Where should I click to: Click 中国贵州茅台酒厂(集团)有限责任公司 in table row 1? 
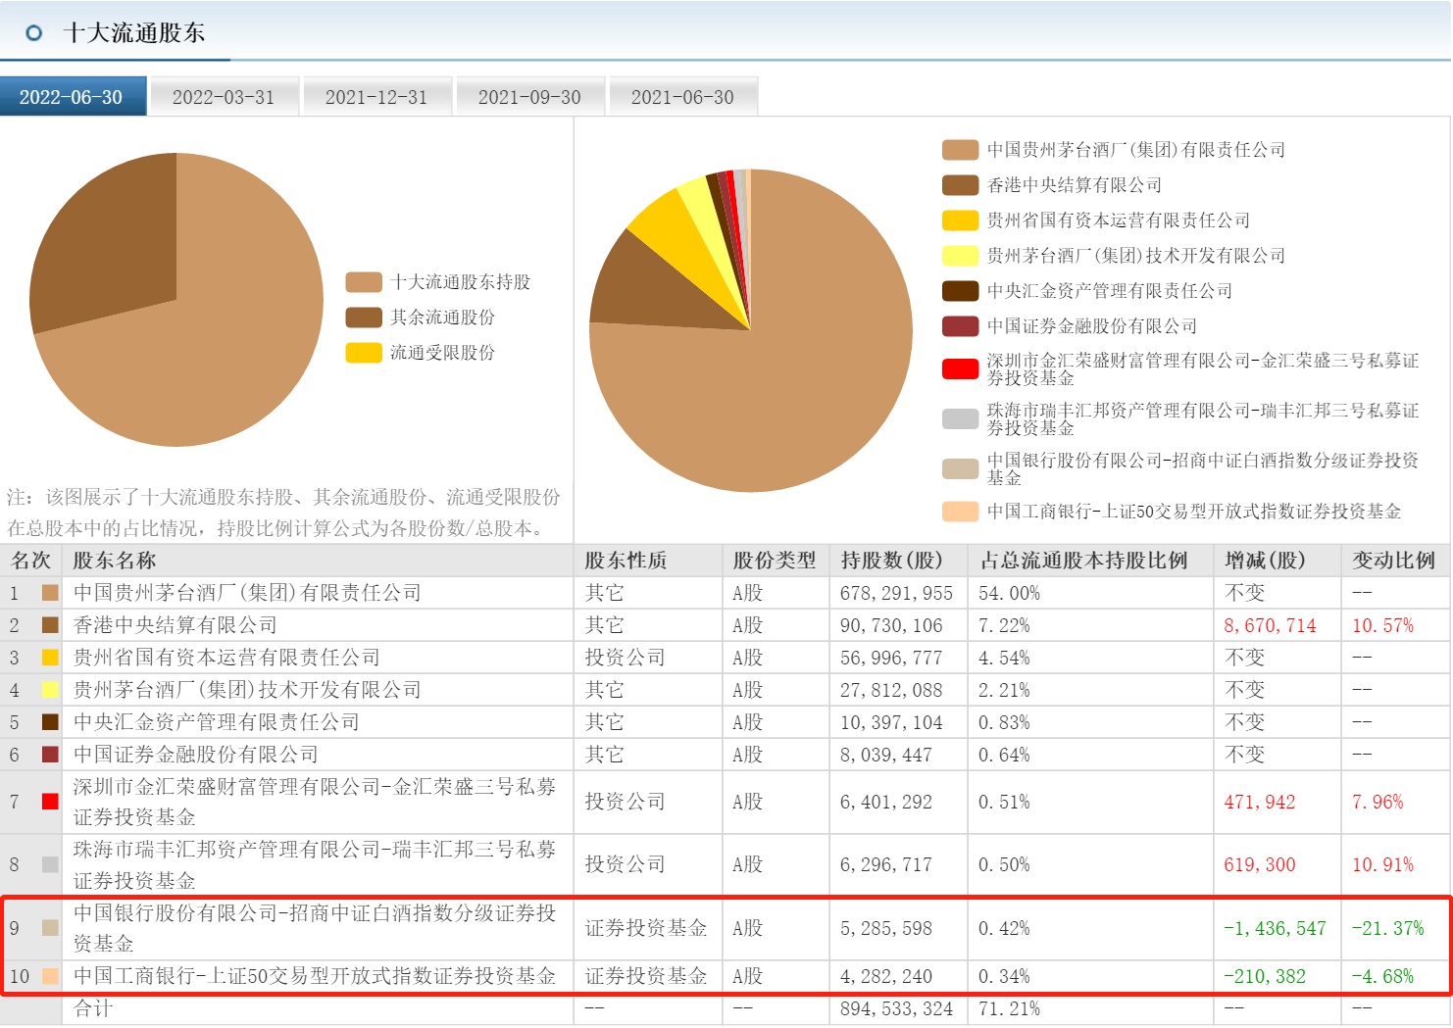coord(247,593)
